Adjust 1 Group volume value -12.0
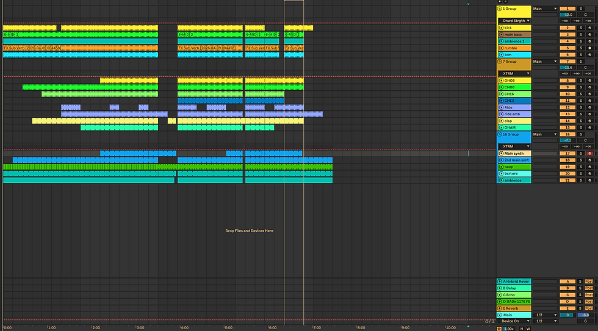This screenshot has height=331, width=598. click(x=567, y=15)
